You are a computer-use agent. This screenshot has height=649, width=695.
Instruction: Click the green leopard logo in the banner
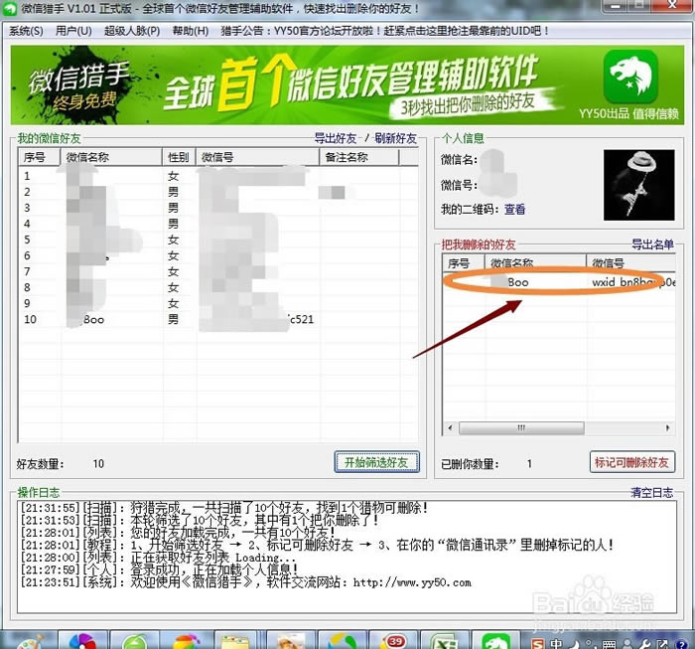[x=630, y=77]
